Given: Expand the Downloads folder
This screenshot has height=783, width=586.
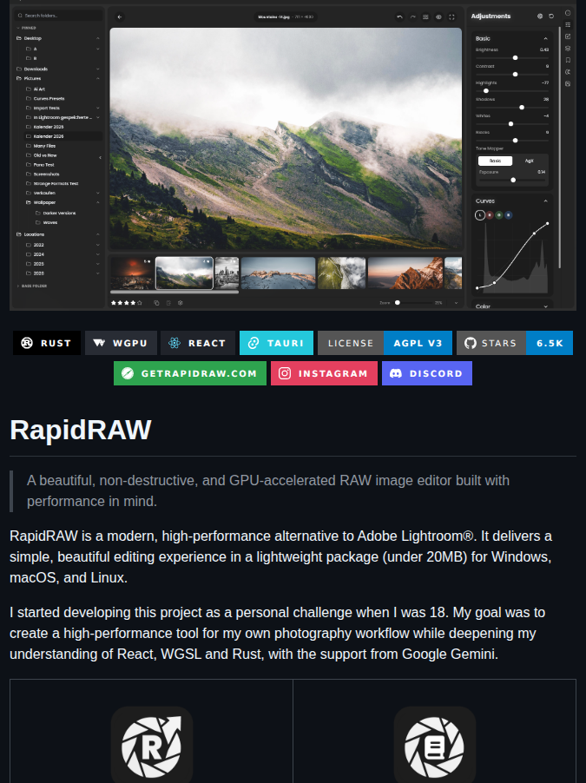Looking at the screenshot, I should pyautogui.click(x=98, y=69).
